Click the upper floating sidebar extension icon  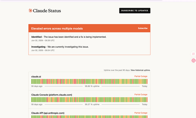click(x=193, y=54)
